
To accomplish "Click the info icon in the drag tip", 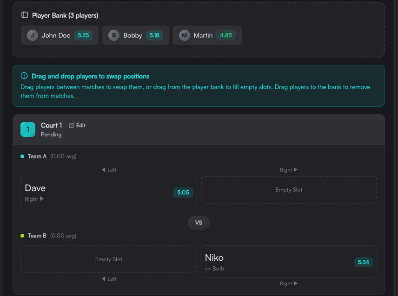I will pyautogui.click(x=24, y=76).
